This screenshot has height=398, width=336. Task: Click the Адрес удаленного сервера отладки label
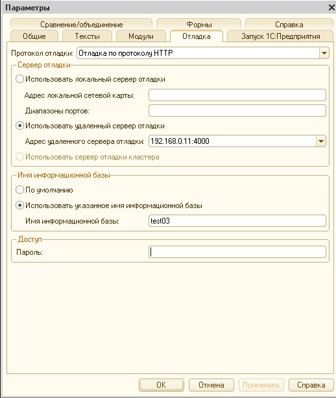pyautogui.click(x=84, y=141)
